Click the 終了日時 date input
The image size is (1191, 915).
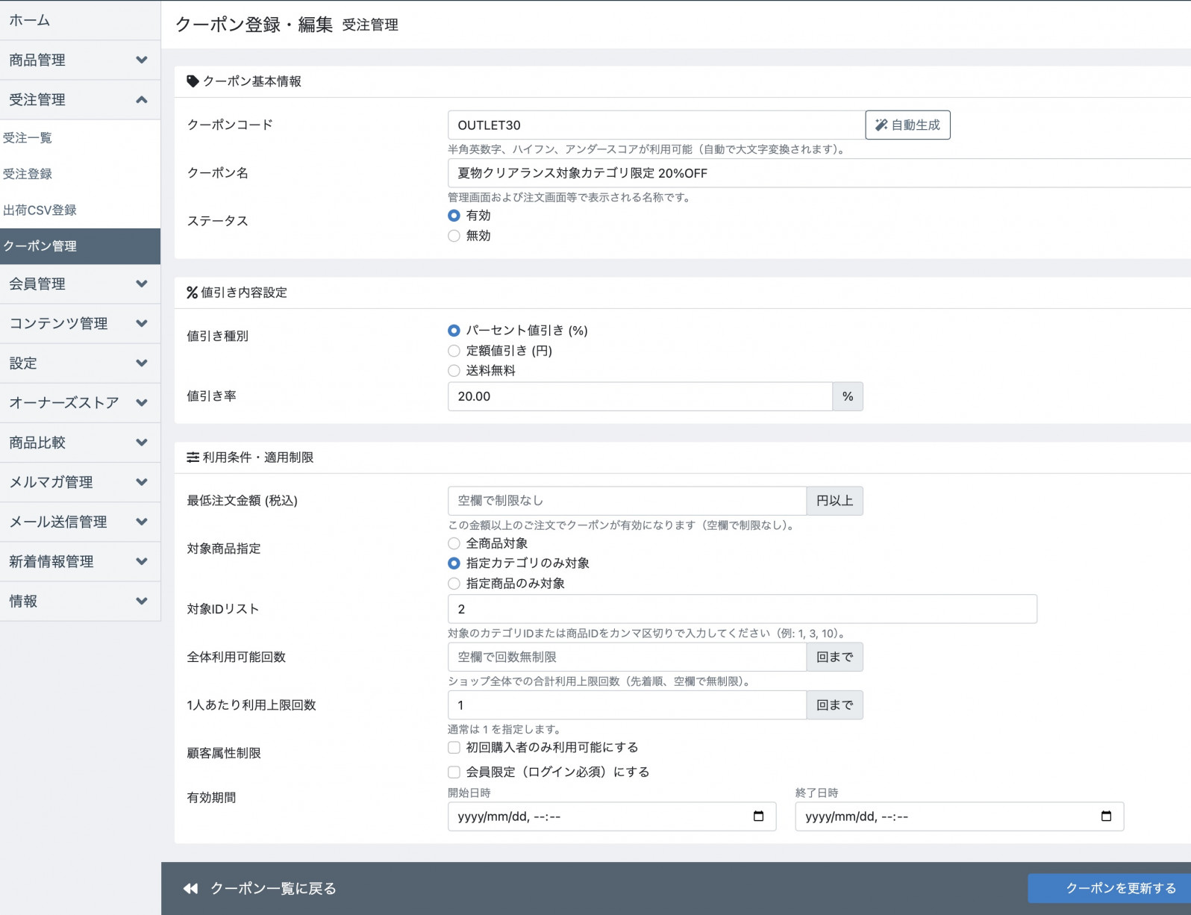point(960,816)
